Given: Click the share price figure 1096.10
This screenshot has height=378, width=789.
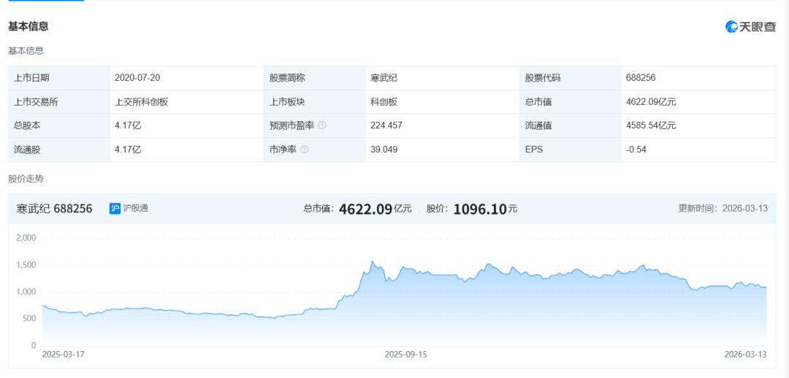Looking at the screenshot, I should pyautogui.click(x=480, y=209).
